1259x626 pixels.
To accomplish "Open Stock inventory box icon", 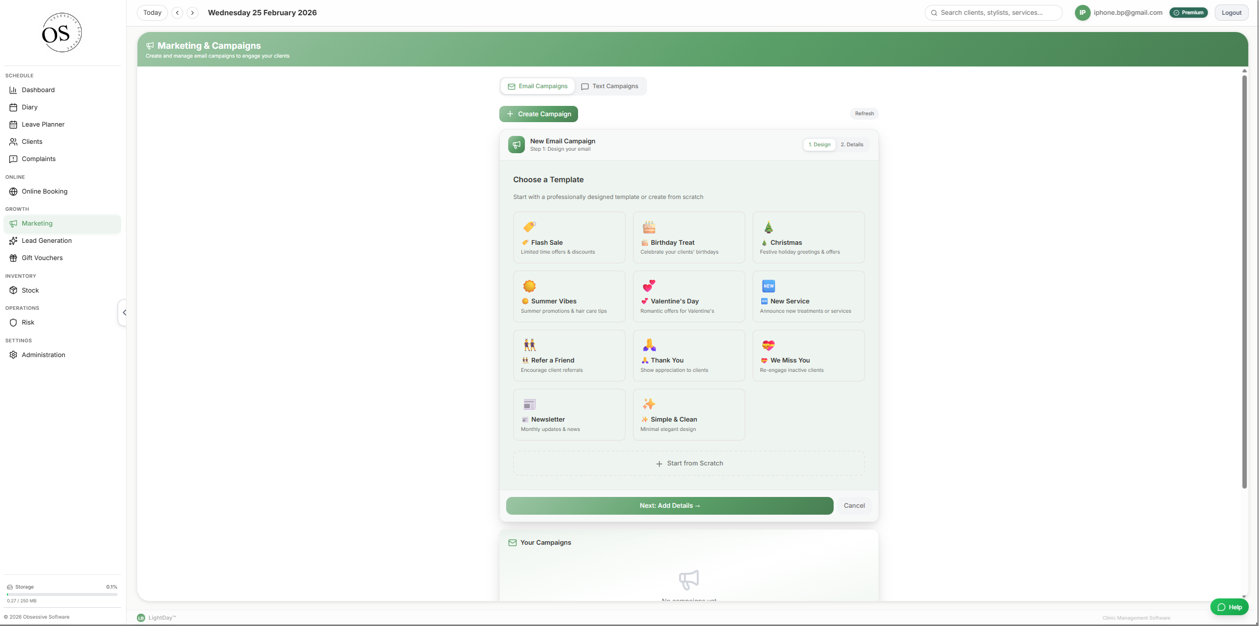I will click(x=13, y=290).
